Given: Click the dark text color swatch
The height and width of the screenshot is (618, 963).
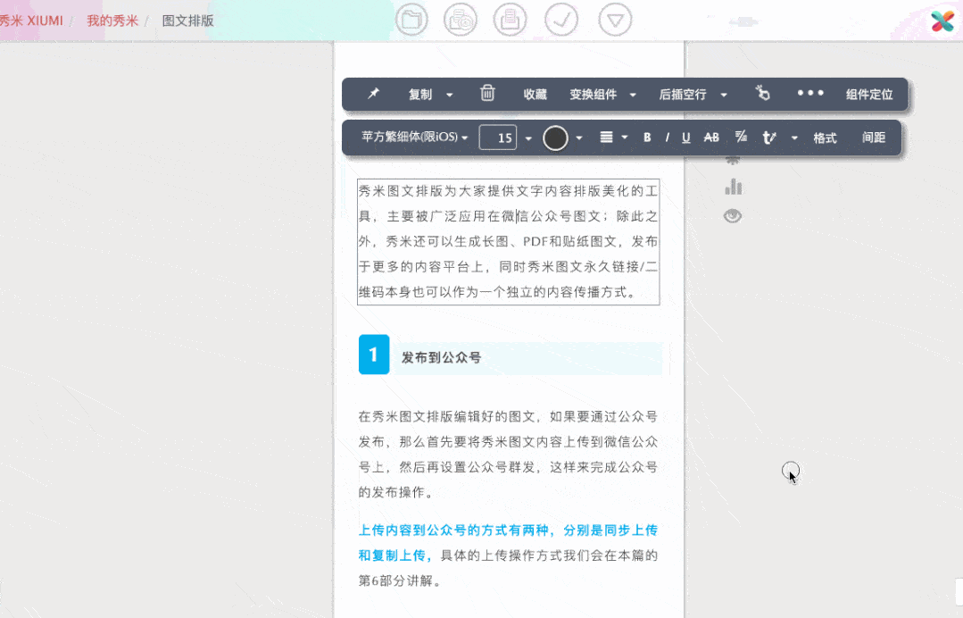Looking at the screenshot, I should pos(555,138).
